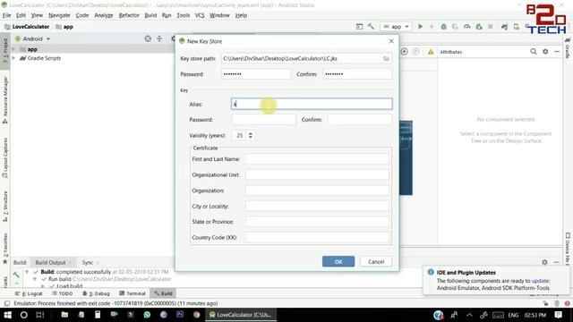Click Cancel in New Key Store dialog
573x322 pixels.
tap(376, 262)
